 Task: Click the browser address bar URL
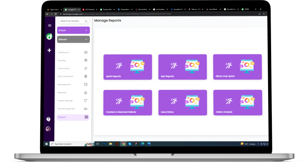click(117, 14)
